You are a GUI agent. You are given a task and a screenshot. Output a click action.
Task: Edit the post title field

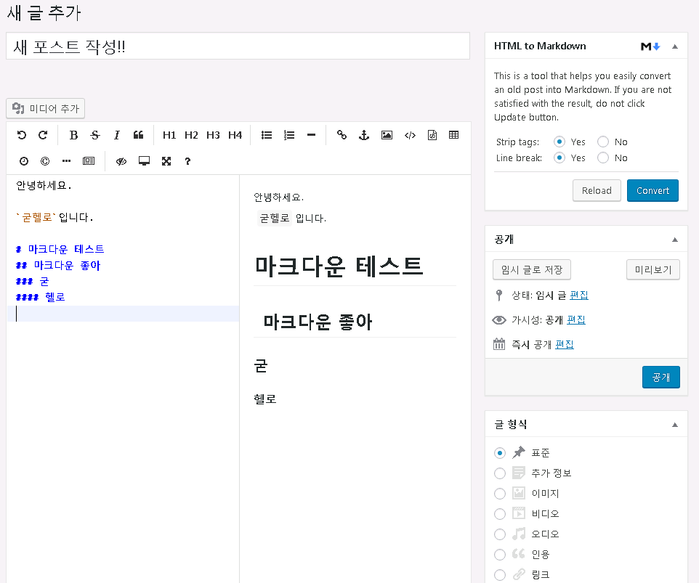click(238, 46)
